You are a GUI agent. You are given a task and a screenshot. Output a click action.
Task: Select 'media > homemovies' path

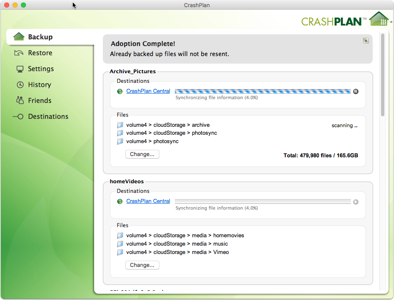(185, 236)
